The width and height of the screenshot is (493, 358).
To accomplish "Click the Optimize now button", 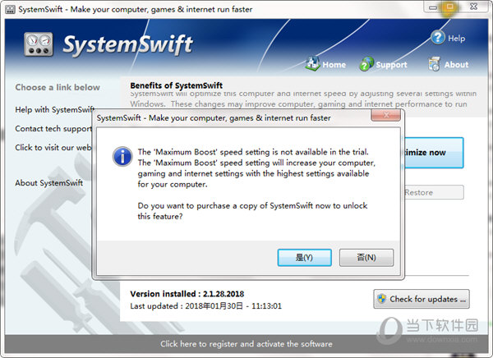I will pos(433,153).
